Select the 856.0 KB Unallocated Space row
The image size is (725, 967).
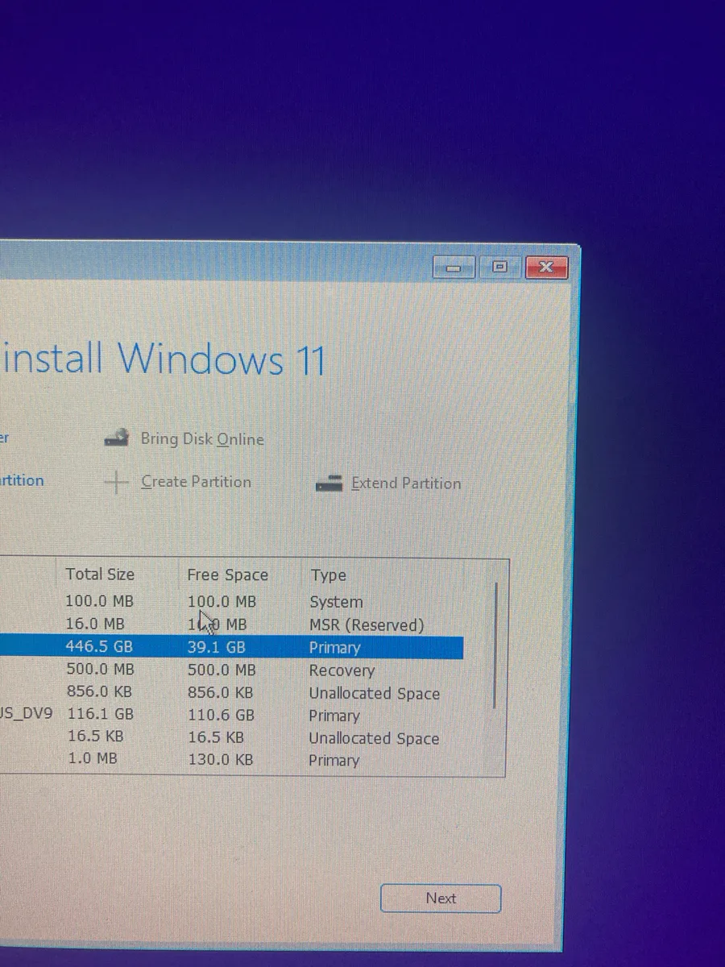[x=232, y=692]
